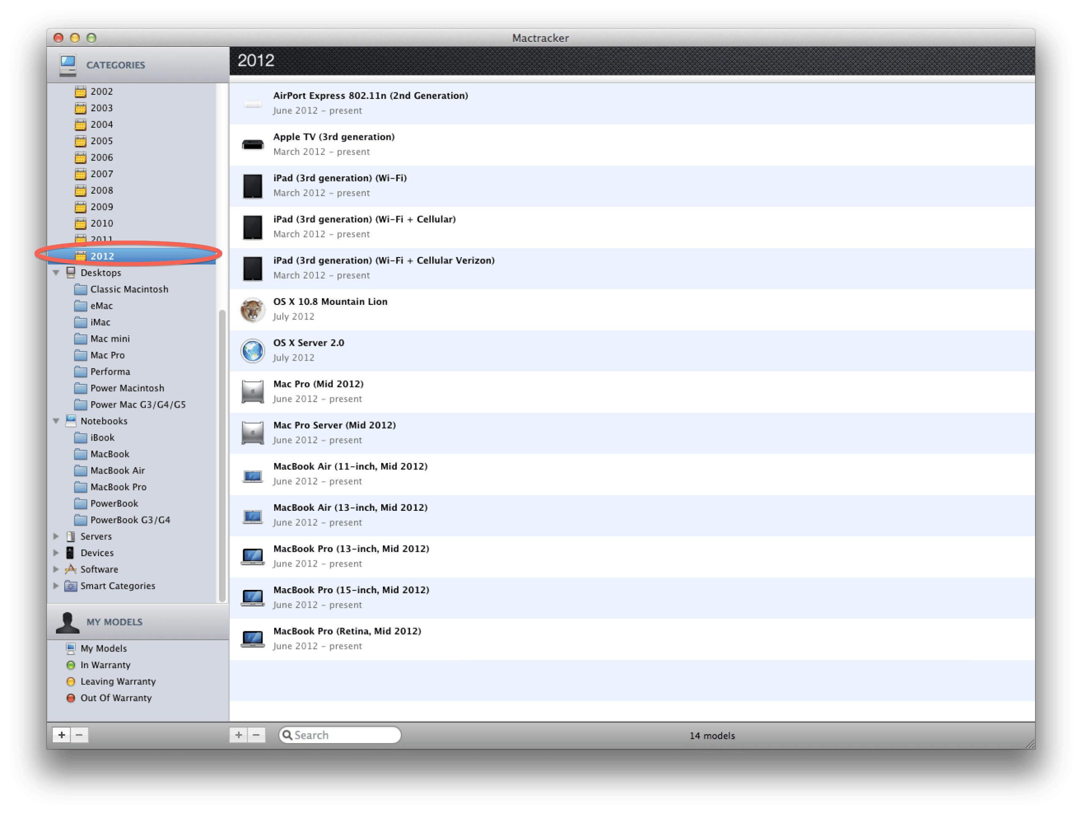Viewport: 1082px width, 814px height.
Task: Click the orange Leaving Warranty status dot
Action: point(71,682)
